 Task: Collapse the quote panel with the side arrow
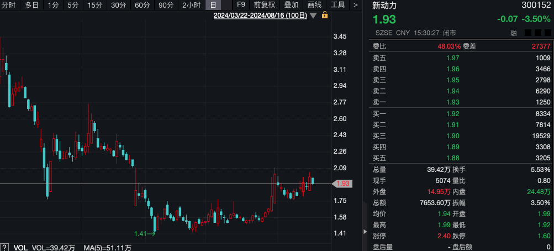coord(364,231)
